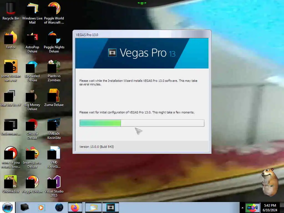Select the 'none of you' desktop icon
The image size is (284, 213).
pyautogui.click(x=11, y=158)
